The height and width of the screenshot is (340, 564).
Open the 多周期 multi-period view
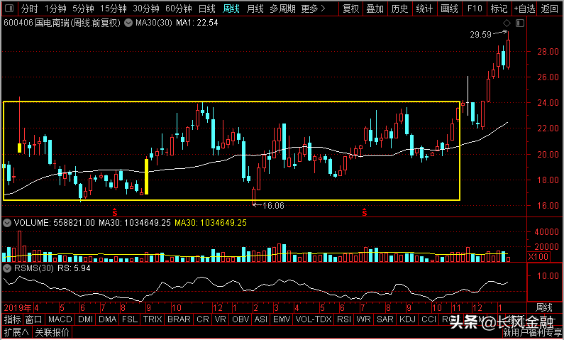coord(283,9)
